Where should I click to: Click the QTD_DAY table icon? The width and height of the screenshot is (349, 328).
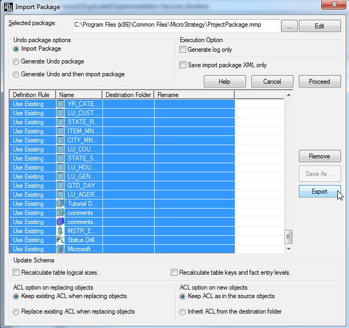click(x=60, y=186)
